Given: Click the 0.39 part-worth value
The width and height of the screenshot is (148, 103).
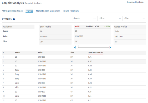Looking at the screenshot, I should pyautogui.click(x=90, y=79).
